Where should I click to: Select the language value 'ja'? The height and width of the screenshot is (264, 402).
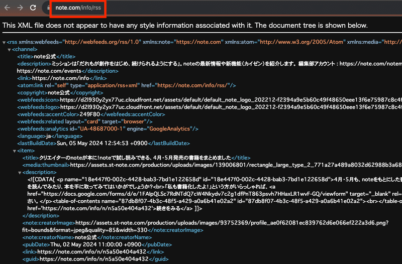pos(48,136)
